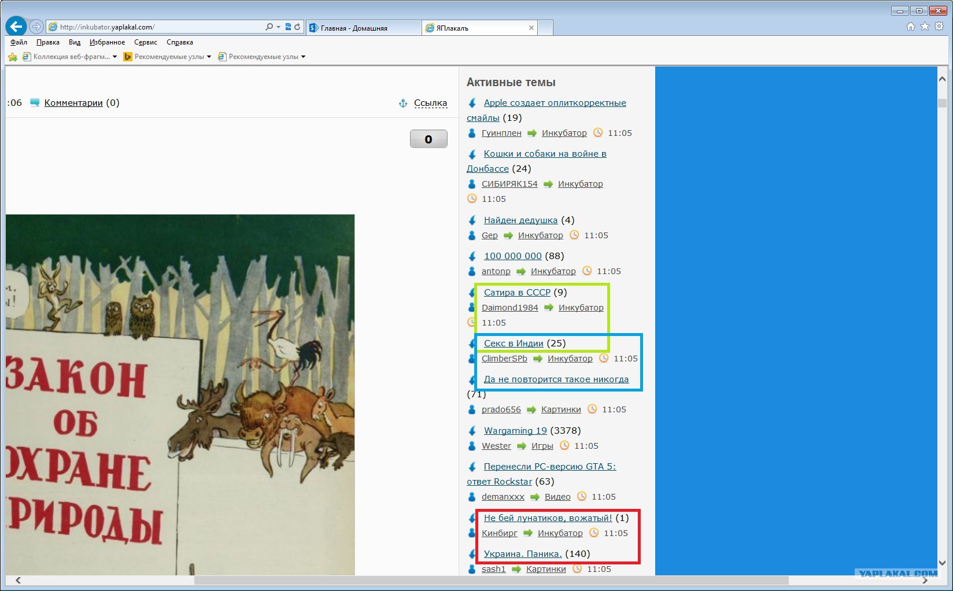Click the speech bubble icon beside Комментарии

[x=35, y=103]
